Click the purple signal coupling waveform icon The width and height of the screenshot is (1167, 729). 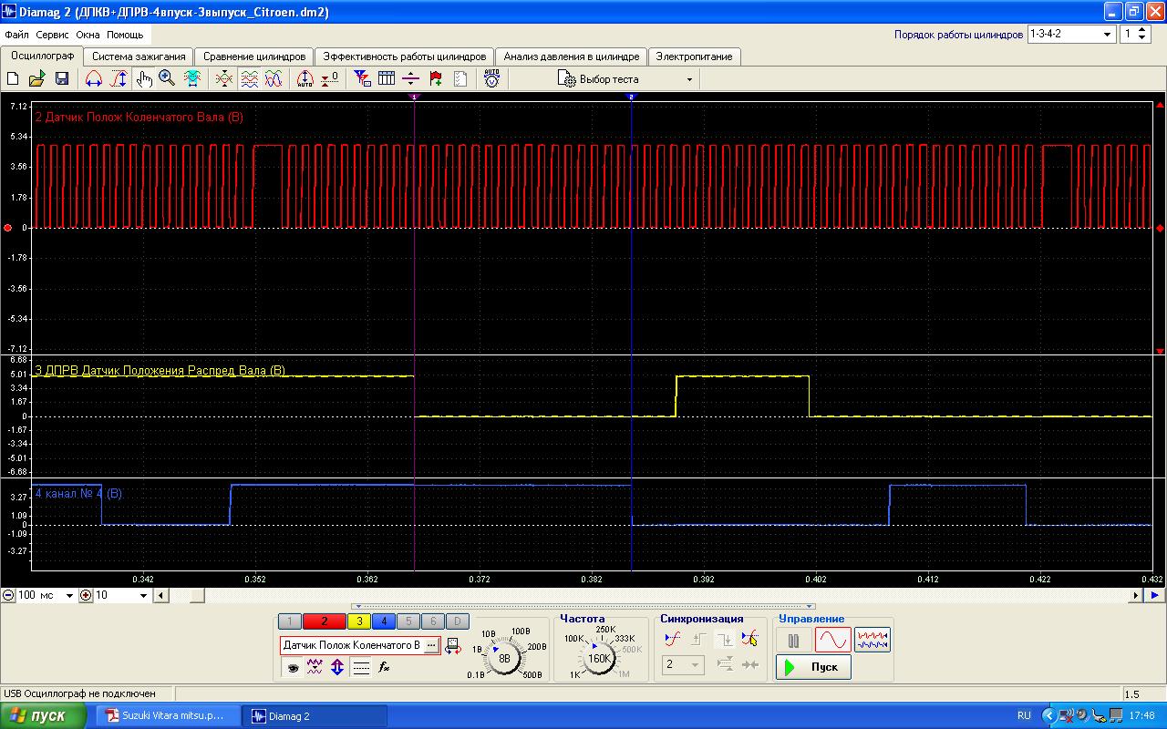(x=315, y=668)
